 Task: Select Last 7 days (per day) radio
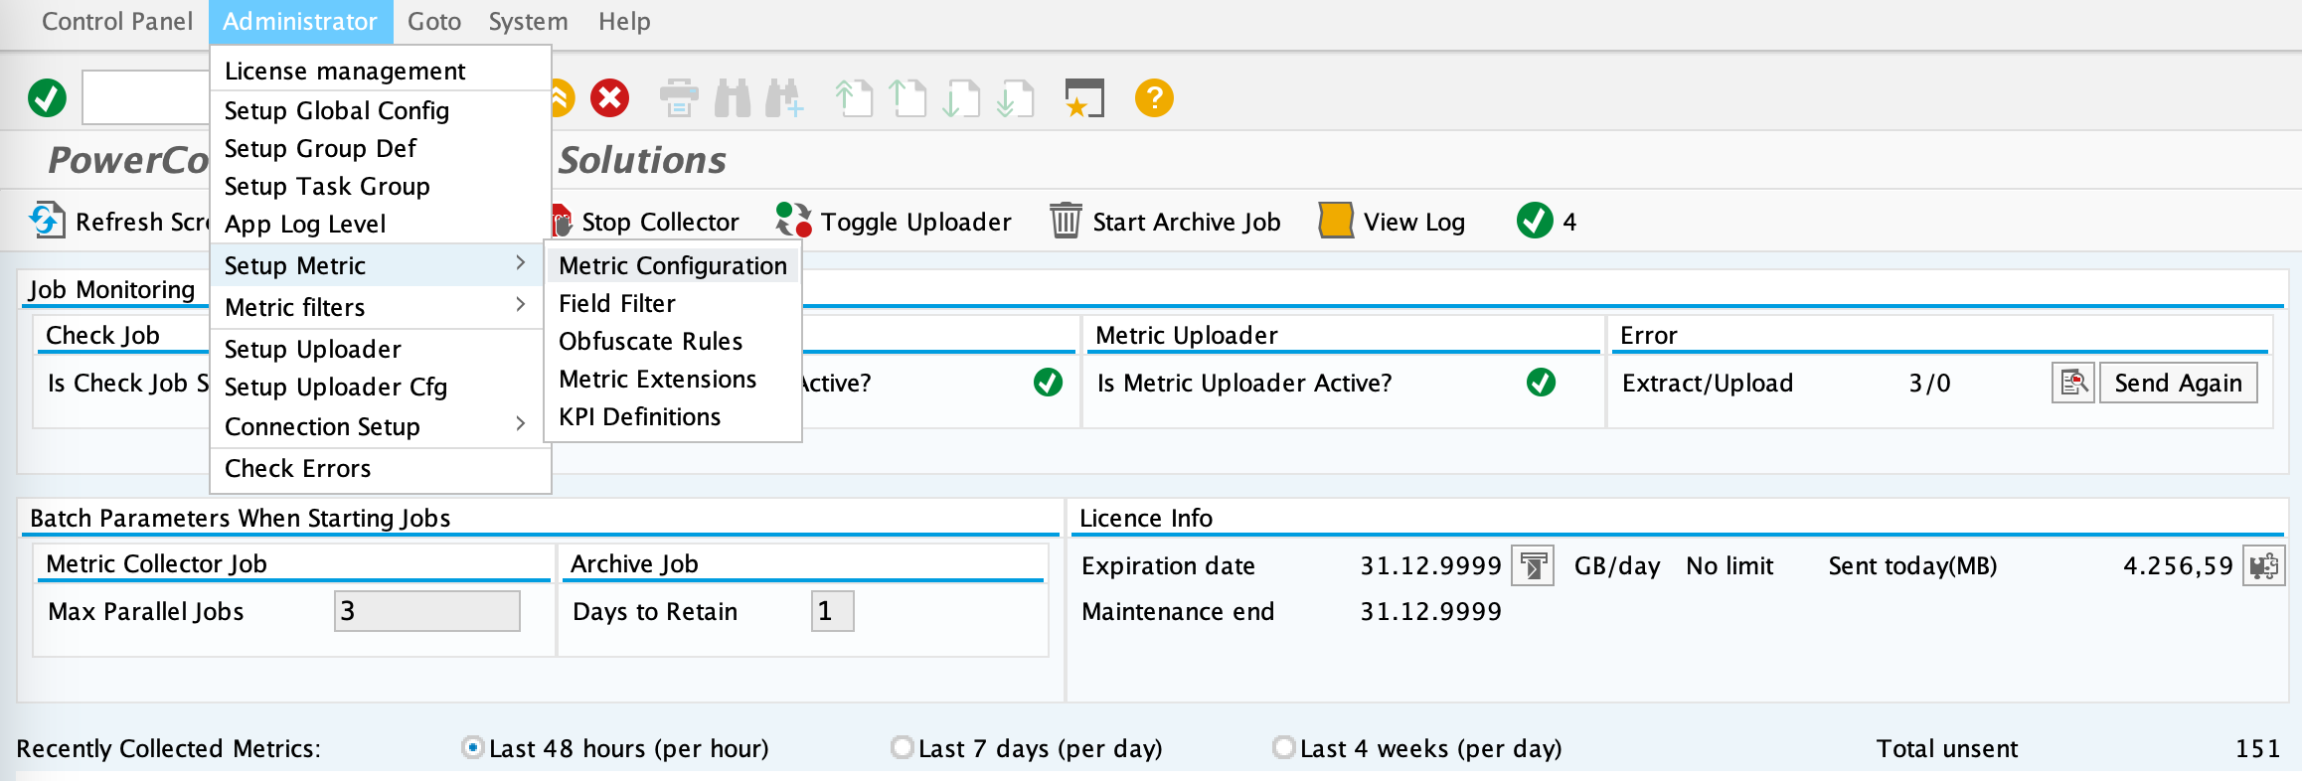pyautogui.click(x=902, y=747)
